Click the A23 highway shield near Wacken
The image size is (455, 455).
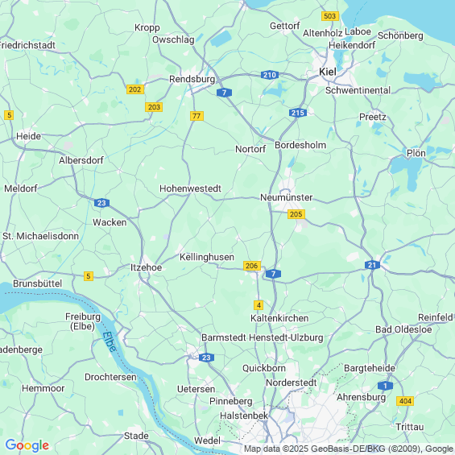pos(101,203)
